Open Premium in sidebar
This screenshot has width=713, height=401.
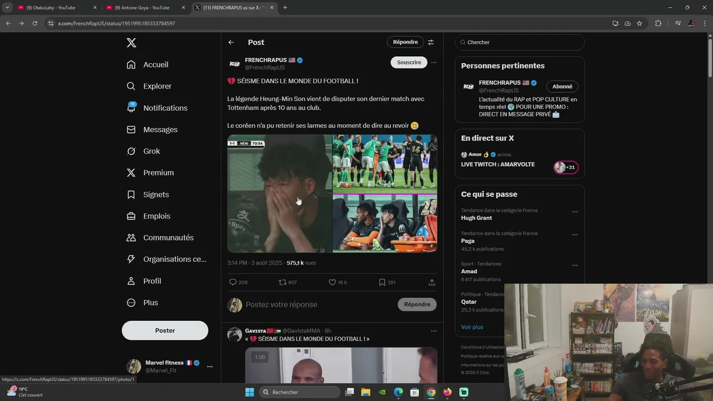coord(150,173)
